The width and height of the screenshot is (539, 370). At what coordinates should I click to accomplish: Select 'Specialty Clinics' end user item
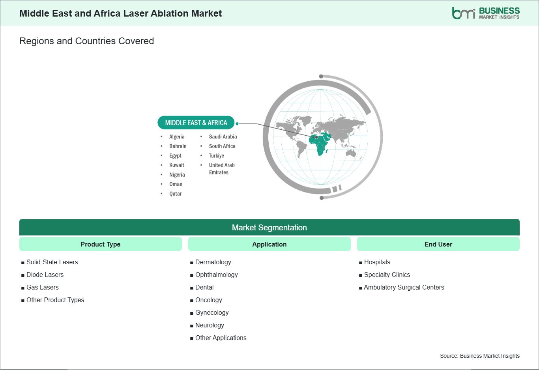pyautogui.click(x=387, y=275)
